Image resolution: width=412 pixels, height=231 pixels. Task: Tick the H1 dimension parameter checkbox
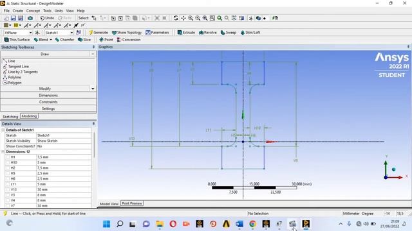[x=7, y=157]
